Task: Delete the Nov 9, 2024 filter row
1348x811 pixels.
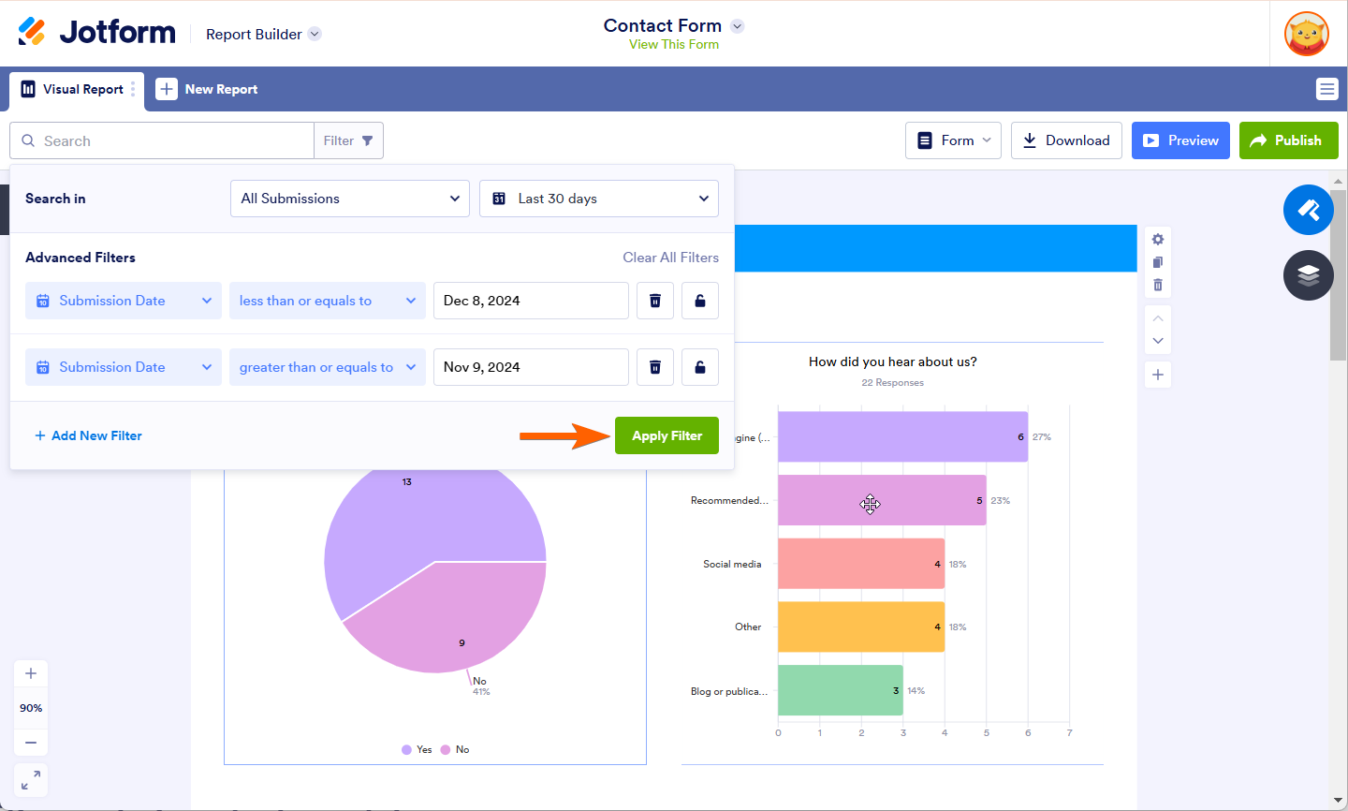Action: pos(655,367)
